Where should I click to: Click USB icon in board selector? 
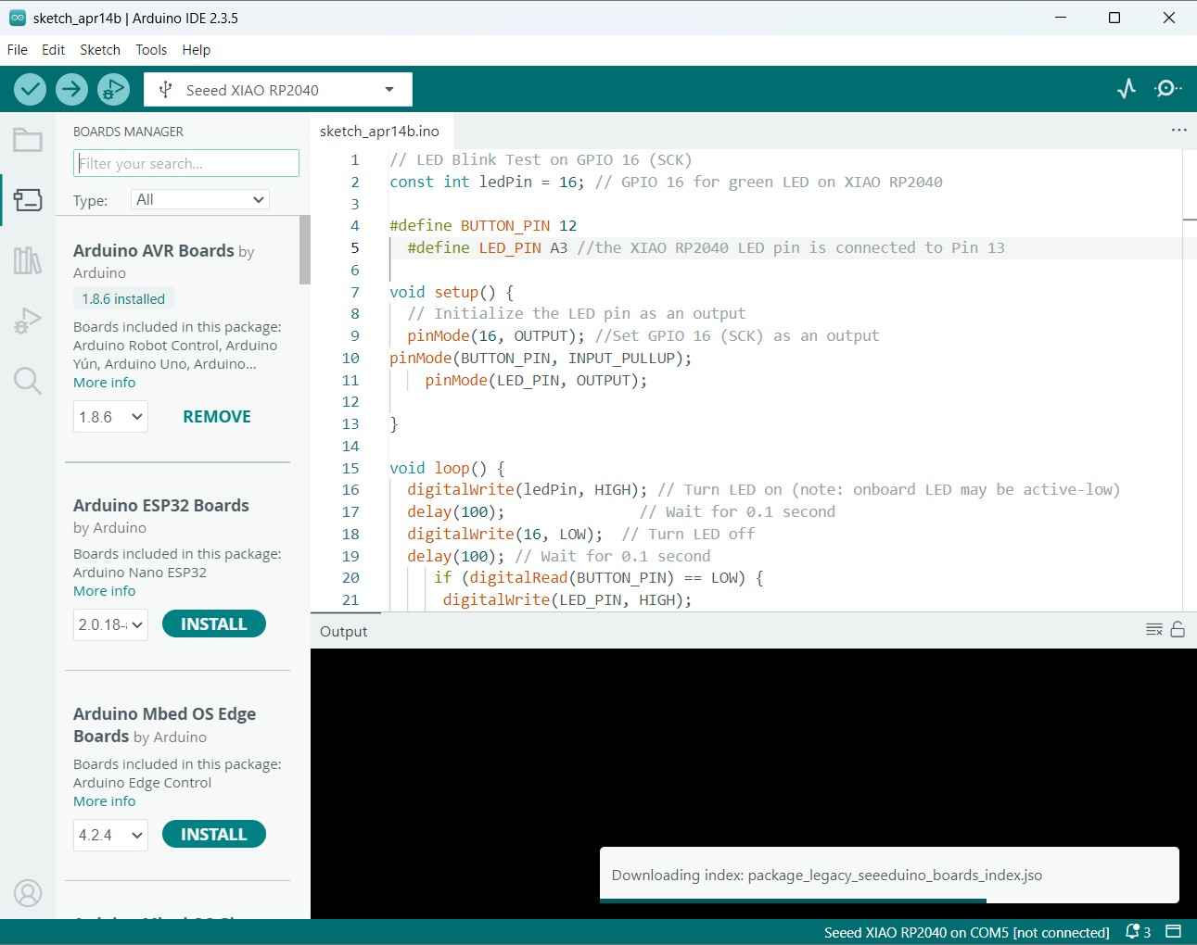click(166, 90)
